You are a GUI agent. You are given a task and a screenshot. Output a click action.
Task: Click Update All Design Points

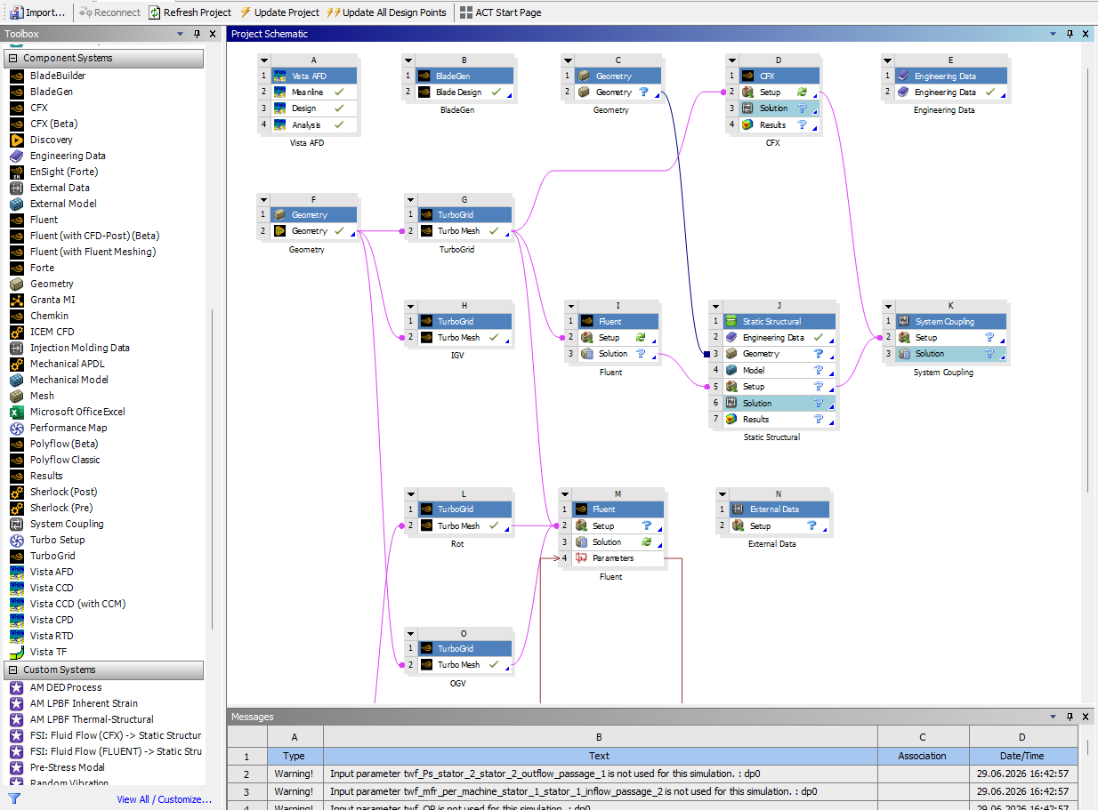[386, 12]
